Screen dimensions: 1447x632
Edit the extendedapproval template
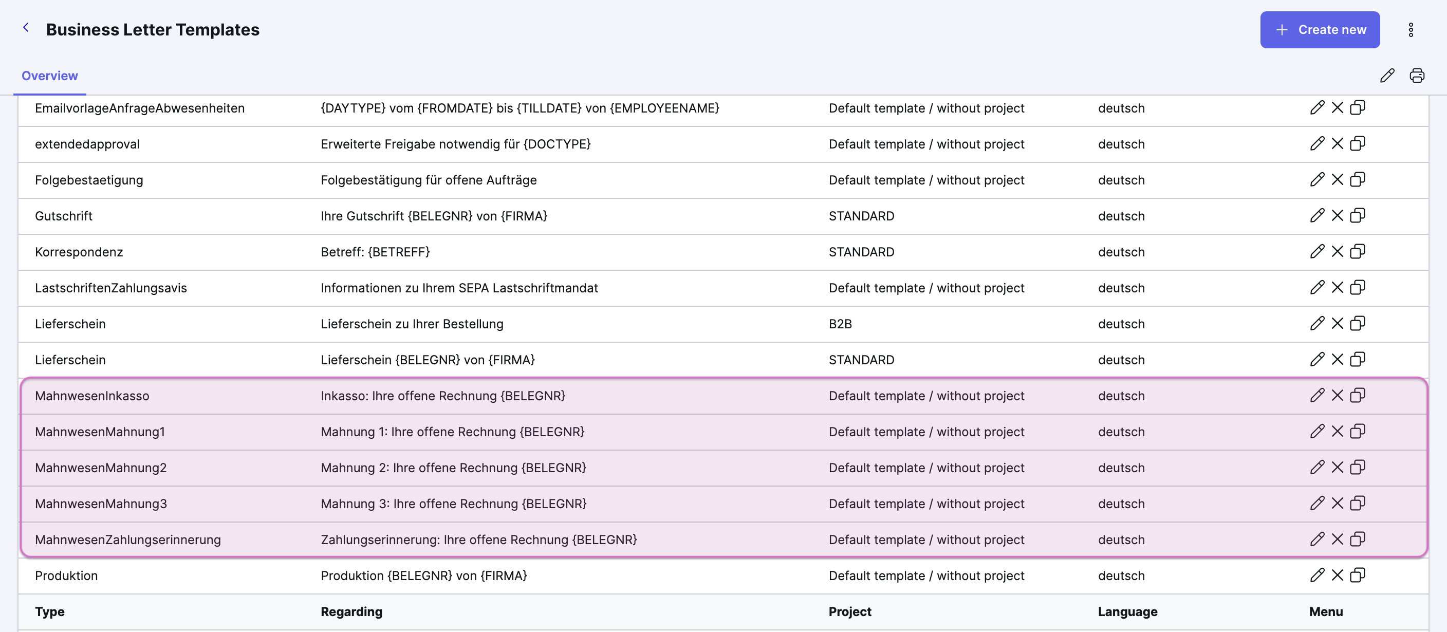click(1317, 144)
